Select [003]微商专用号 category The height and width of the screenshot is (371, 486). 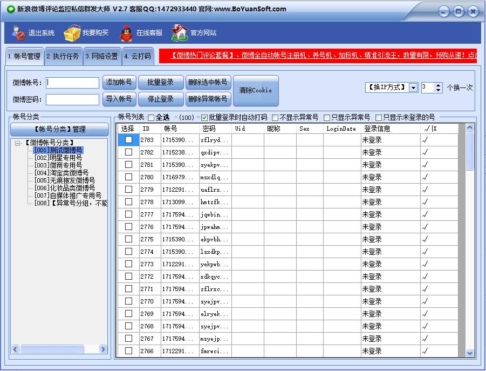[x=58, y=165]
